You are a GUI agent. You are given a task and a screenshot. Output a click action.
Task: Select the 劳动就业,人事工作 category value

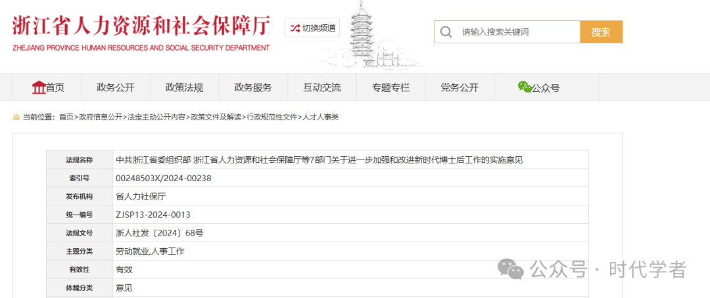point(151,251)
